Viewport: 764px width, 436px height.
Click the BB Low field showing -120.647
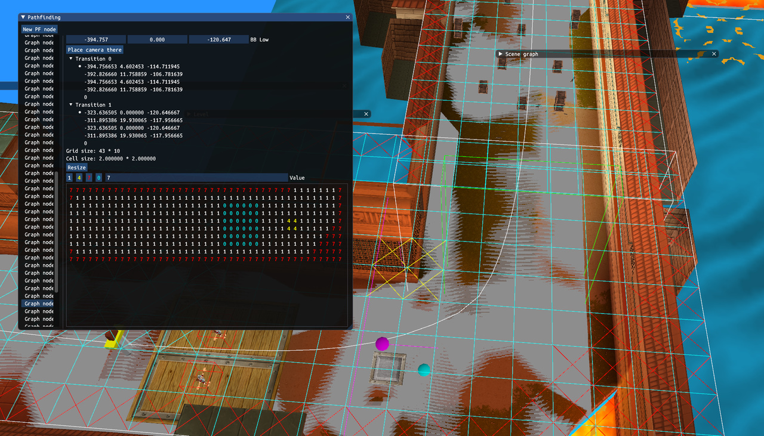click(218, 39)
